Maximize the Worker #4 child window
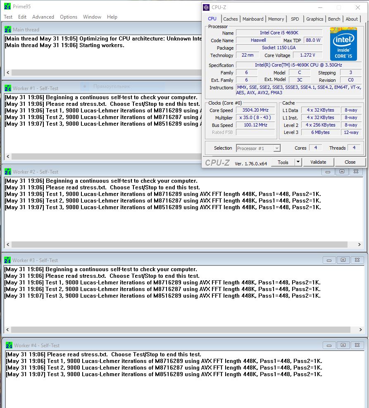369x408 pixels. point(343,345)
